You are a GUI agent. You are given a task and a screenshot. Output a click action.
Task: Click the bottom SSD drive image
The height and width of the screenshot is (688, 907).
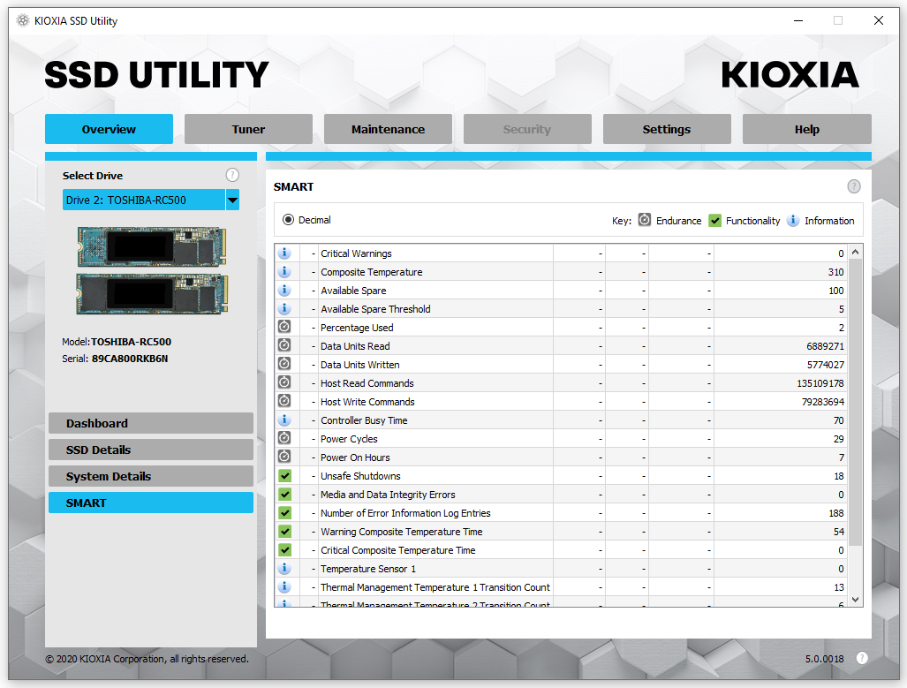[152, 294]
